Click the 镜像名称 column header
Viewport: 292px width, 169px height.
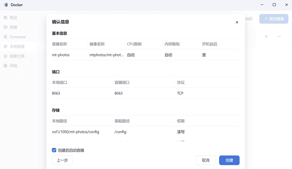tap(97, 44)
